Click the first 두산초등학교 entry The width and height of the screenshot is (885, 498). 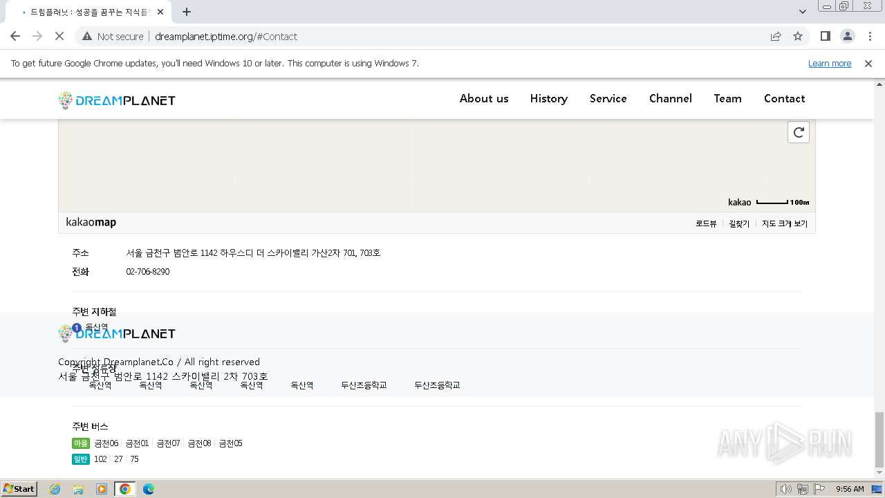tap(364, 385)
